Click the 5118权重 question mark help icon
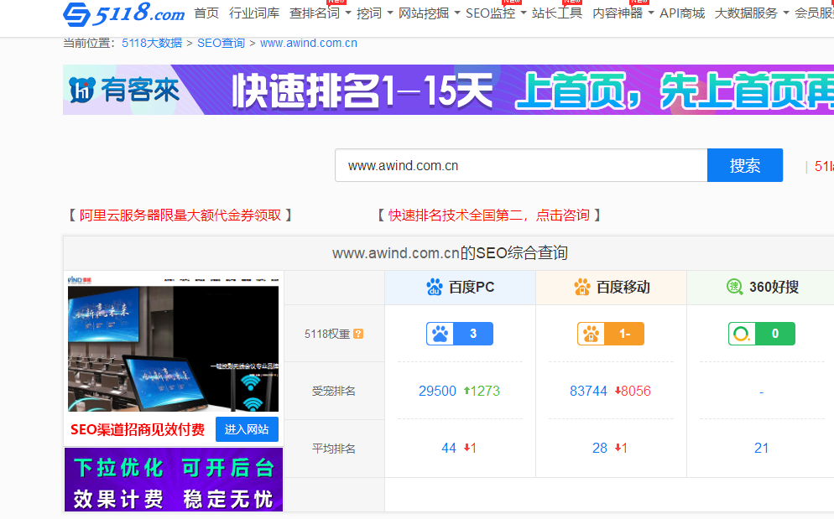Screen dimensions: 834x519 coord(358,334)
